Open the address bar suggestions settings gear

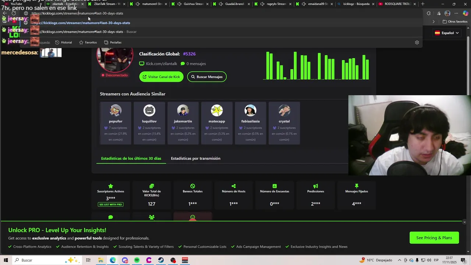pos(417,42)
